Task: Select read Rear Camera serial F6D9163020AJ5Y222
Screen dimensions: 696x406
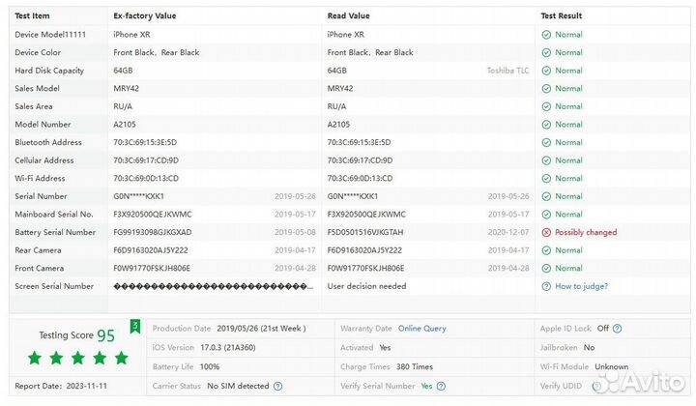Action: [364, 250]
